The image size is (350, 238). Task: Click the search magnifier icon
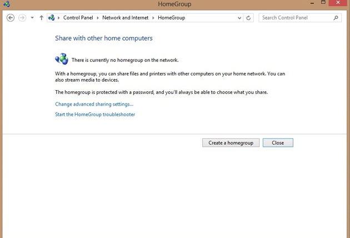pyautogui.click(x=336, y=18)
